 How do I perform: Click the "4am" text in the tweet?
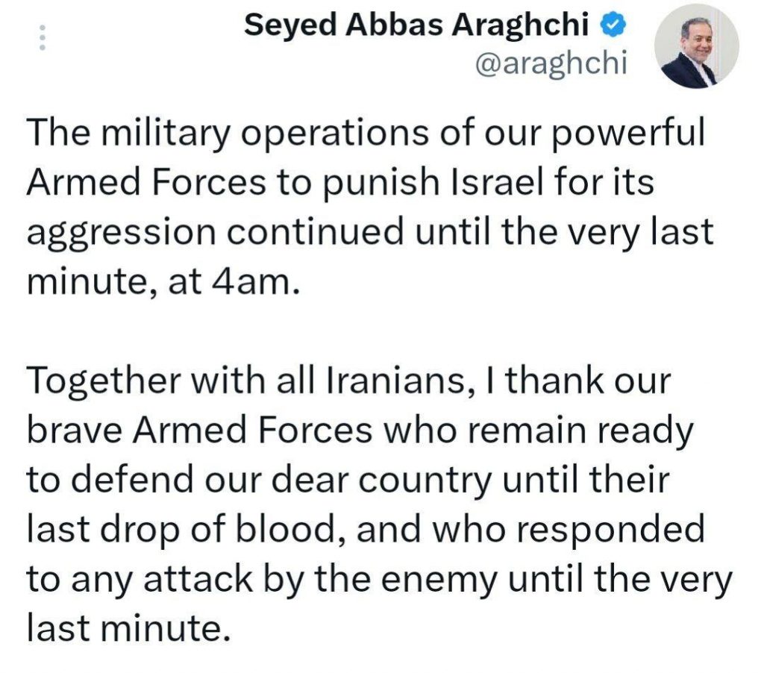tap(249, 281)
